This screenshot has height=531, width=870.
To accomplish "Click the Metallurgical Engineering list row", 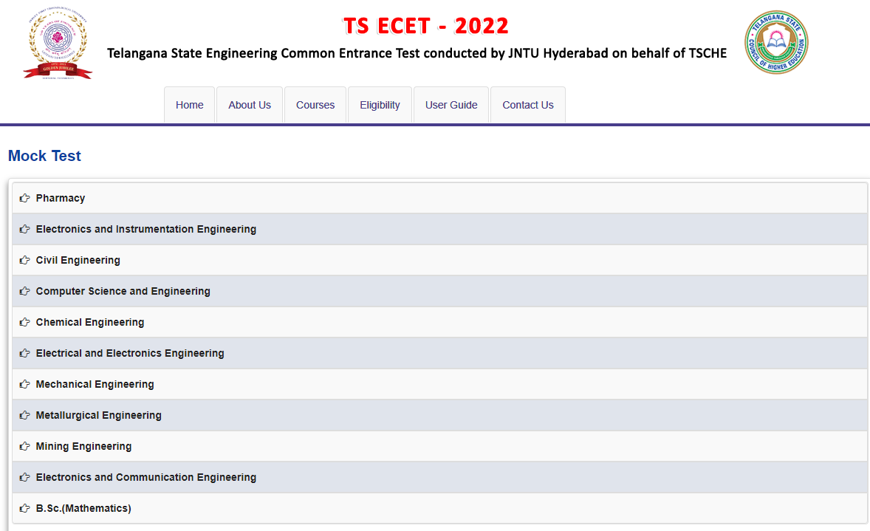I will click(x=99, y=414).
